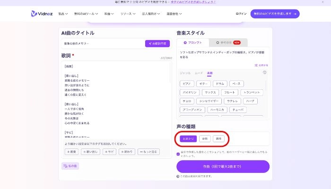Click the AI lyrics generation button
The width and height of the screenshot is (331, 189).
(x=157, y=43)
